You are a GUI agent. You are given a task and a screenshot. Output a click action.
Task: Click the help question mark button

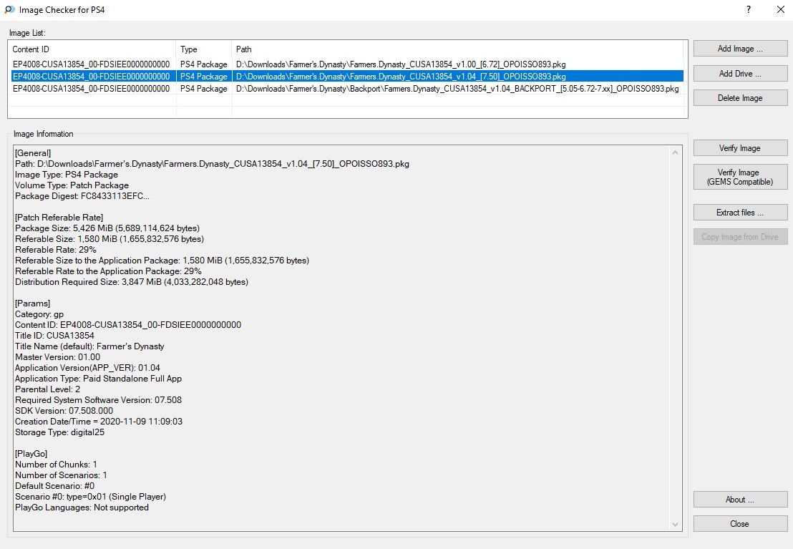pos(748,10)
